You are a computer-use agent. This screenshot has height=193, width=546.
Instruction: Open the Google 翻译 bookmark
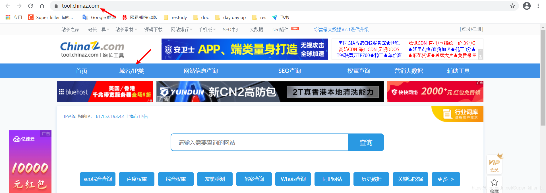[x=99, y=17]
